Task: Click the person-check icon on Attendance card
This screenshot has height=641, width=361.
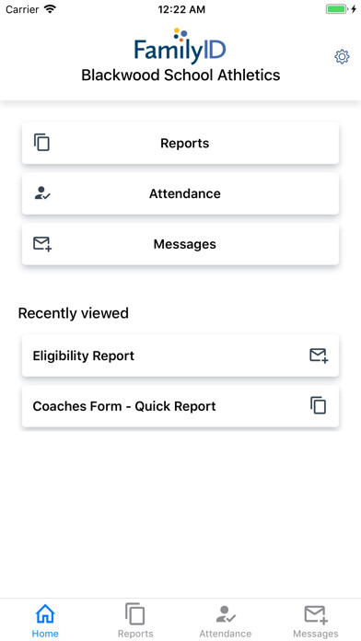Action: click(42, 193)
